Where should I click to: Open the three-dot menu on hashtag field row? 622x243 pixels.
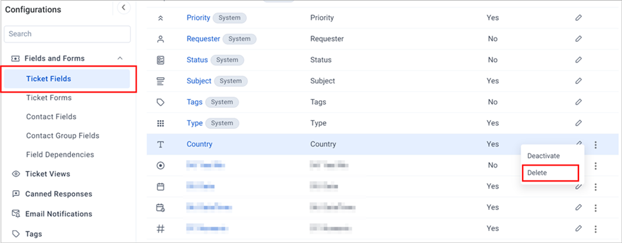[595, 229]
